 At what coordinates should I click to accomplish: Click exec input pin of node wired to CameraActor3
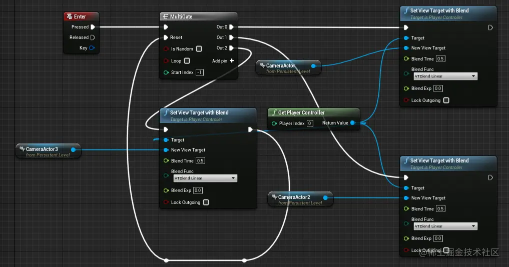(166, 129)
